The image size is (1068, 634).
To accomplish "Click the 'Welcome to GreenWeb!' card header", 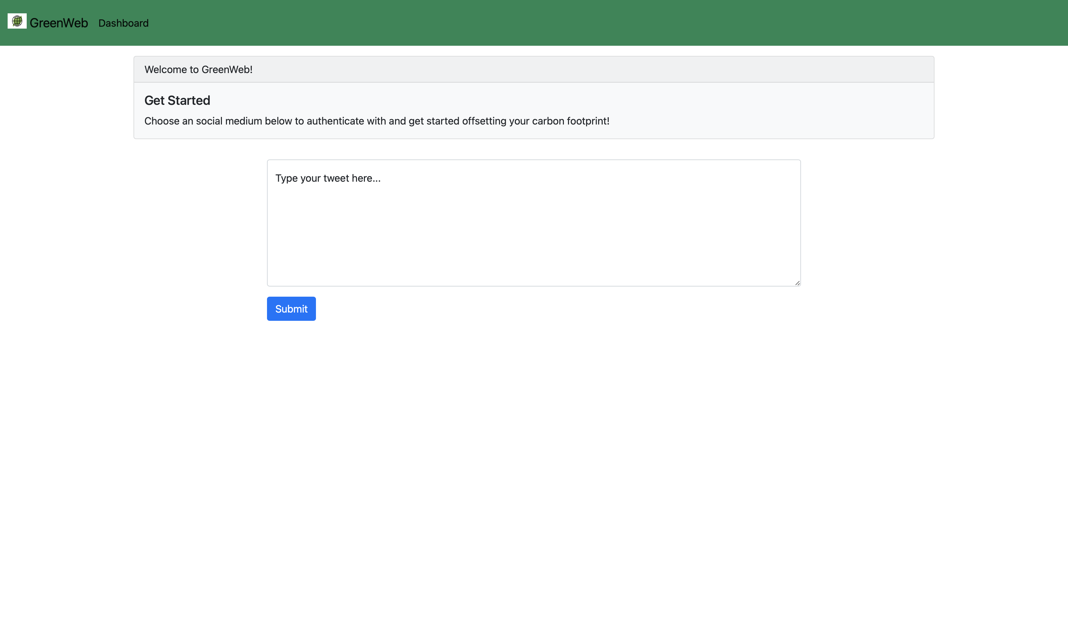I will click(534, 69).
